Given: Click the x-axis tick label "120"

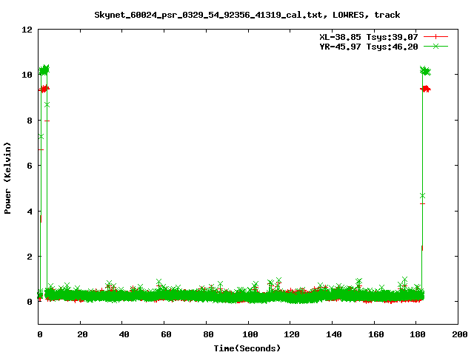Looking at the screenshot, I should 292,334.
